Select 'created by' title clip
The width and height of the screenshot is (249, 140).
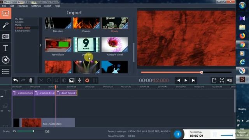(45, 93)
